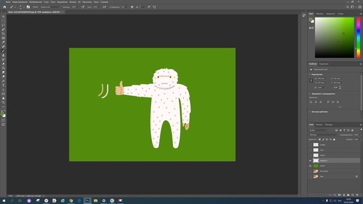The image size is (363, 204).
Task: Click the Home icon in options bar
Action: click(x=5, y=7)
